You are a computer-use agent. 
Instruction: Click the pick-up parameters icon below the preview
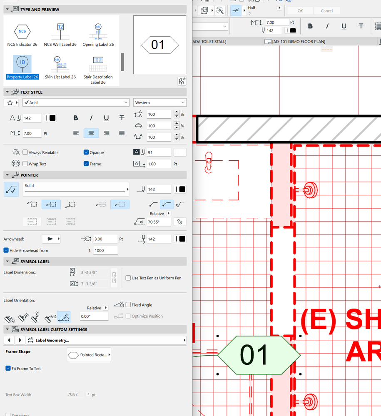tap(182, 81)
